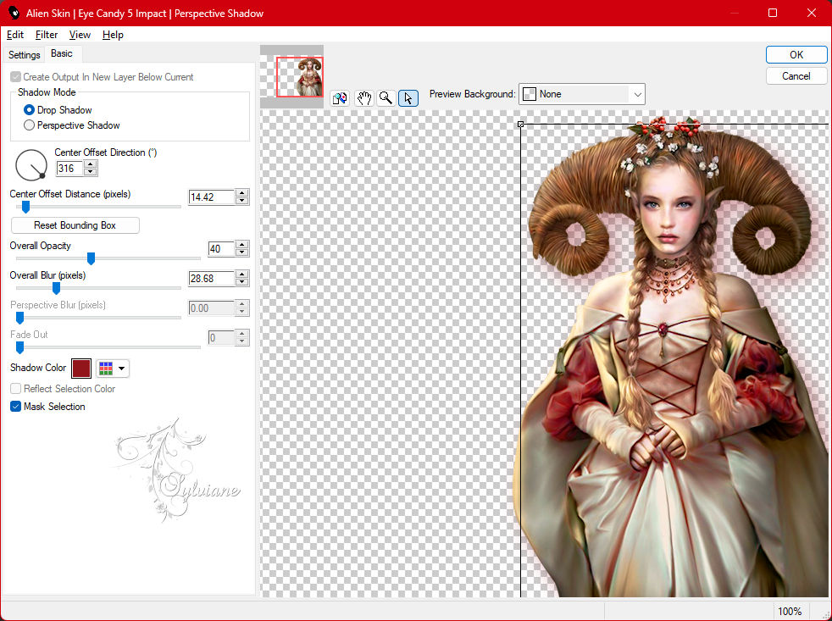Increase Center Offset Direction with up arrow
Image resolution: width=832 pixels, height=621 pixels.
[91, 164]
